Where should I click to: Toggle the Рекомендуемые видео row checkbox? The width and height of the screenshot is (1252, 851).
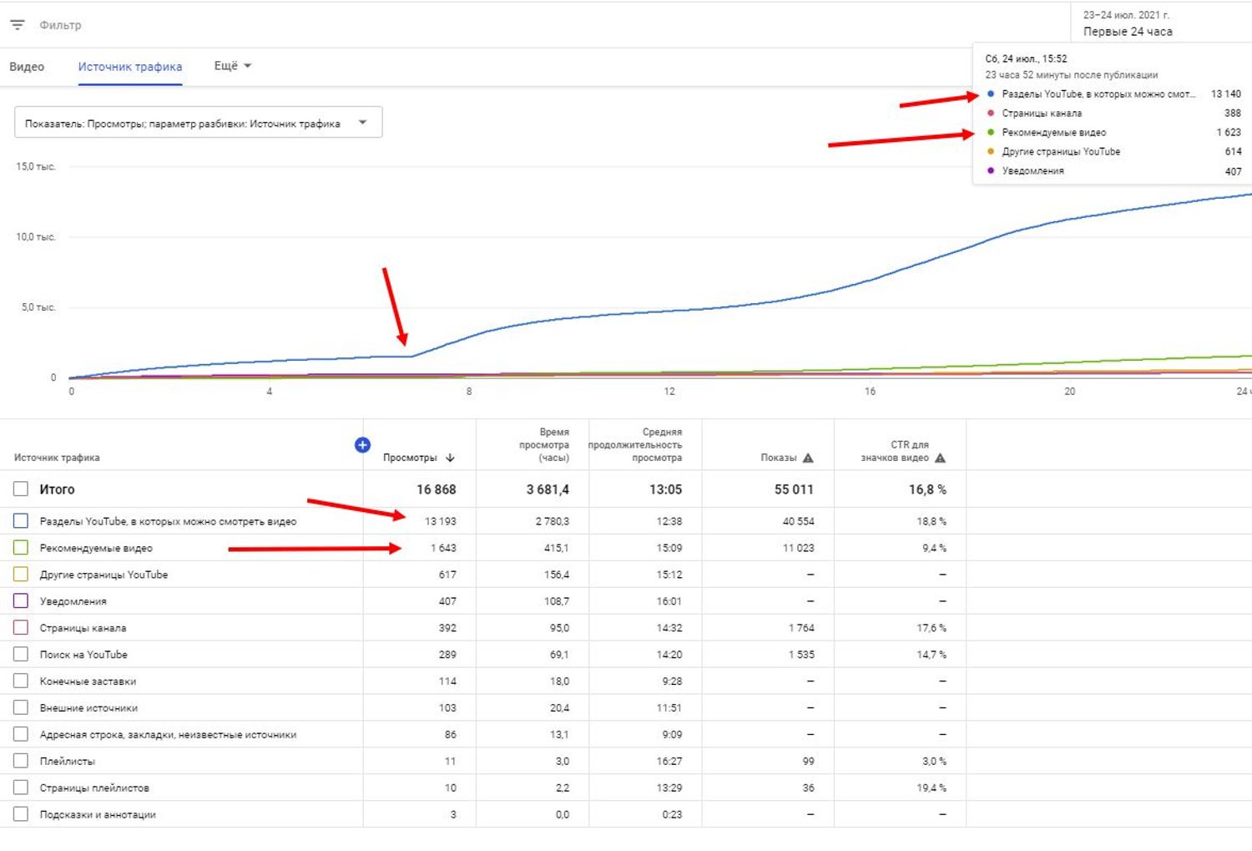point(21,548)
